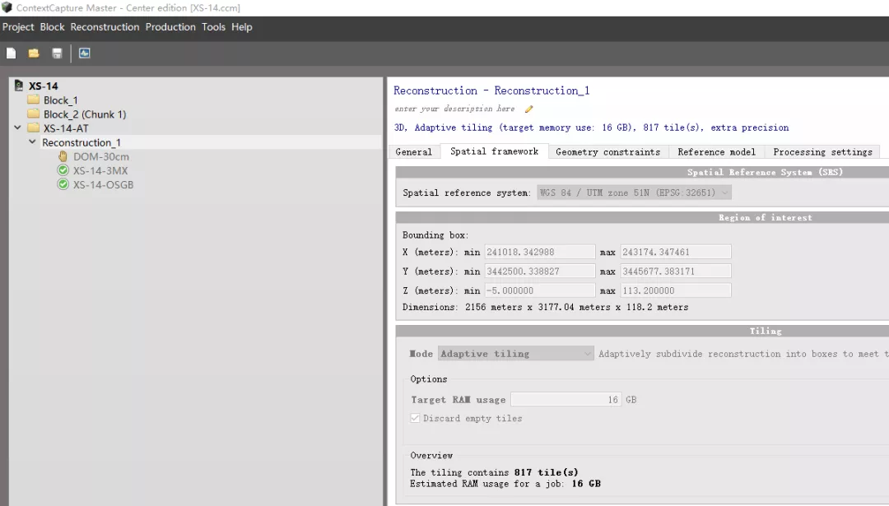Image resolution: width=889 pixels, height=506 pixels.
Task: Select the XS-14 project root label
Action: pos(44,86)
